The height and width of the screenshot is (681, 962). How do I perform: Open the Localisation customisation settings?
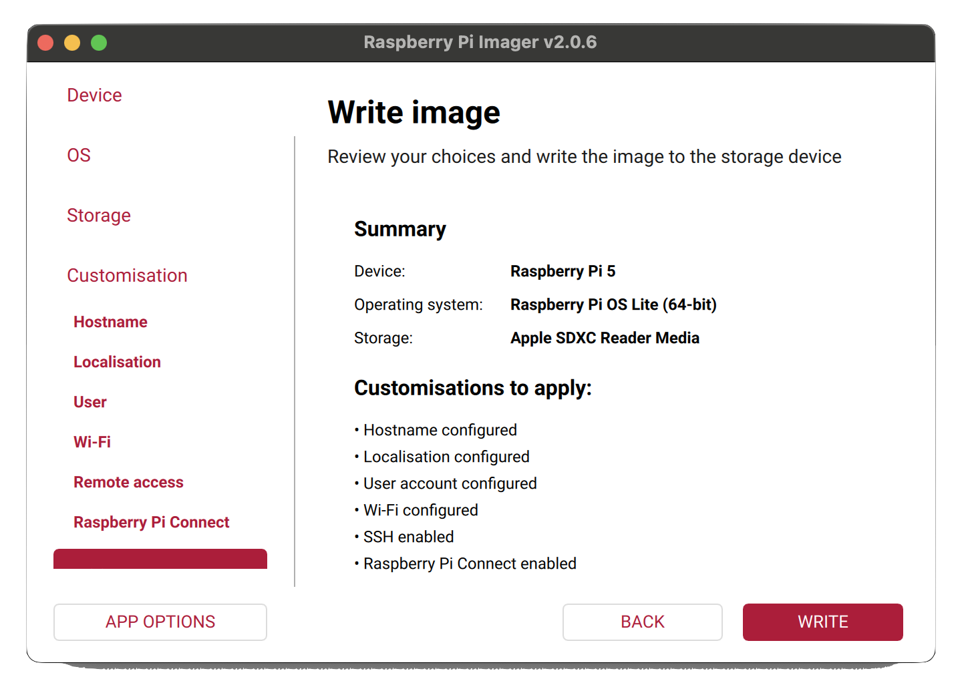117,362
